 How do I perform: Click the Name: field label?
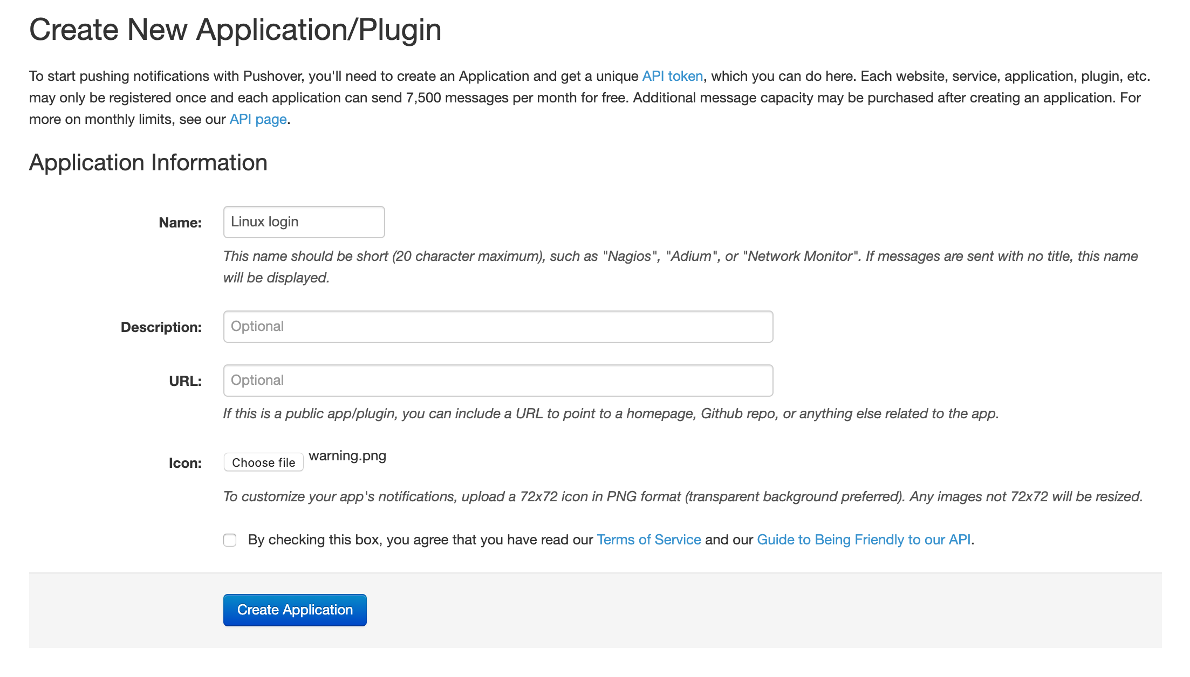tap(180, 223)
